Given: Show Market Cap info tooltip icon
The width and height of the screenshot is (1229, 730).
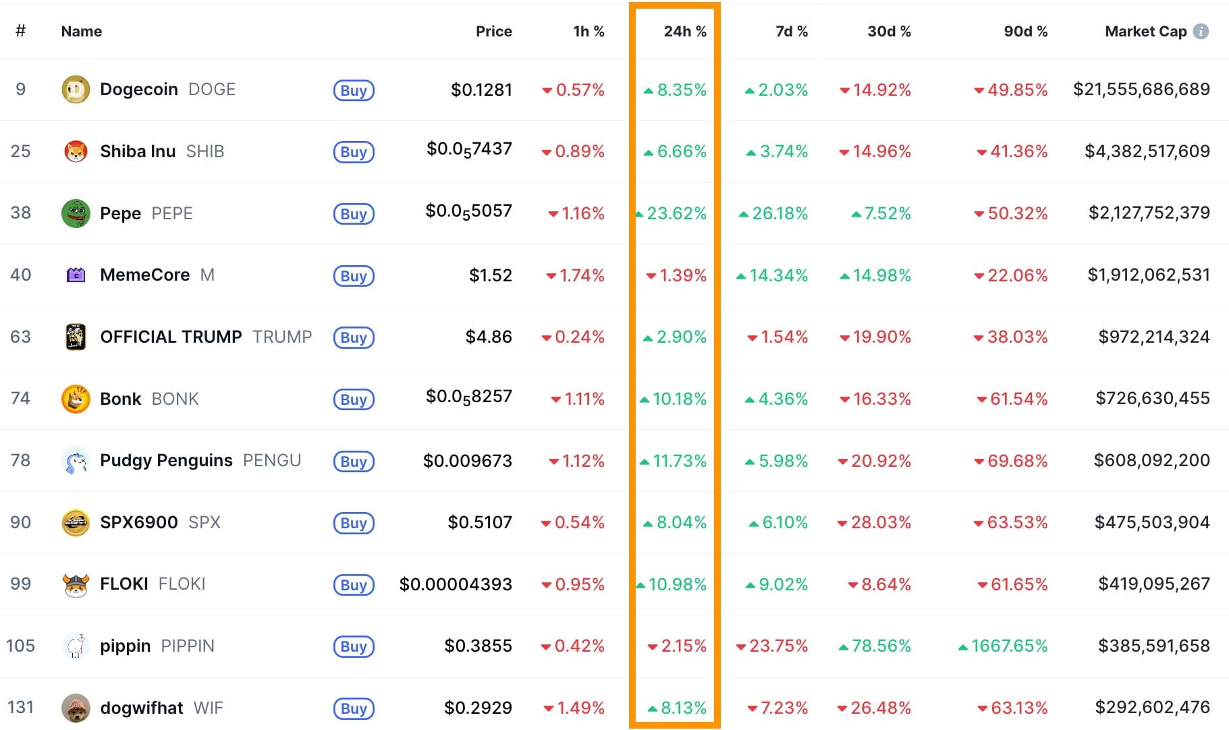Looking at the screenshot, I should 1201,32.
